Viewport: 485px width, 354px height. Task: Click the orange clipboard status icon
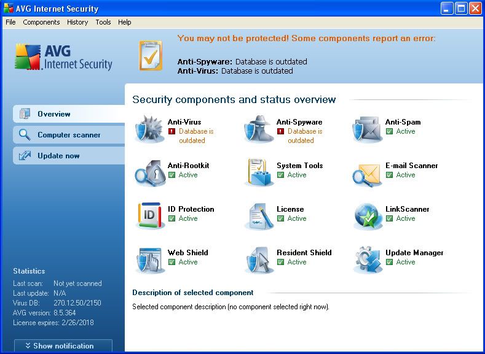[151, 56]
